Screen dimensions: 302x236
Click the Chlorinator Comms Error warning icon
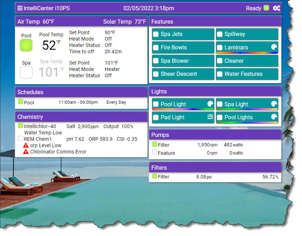point(26,152)
